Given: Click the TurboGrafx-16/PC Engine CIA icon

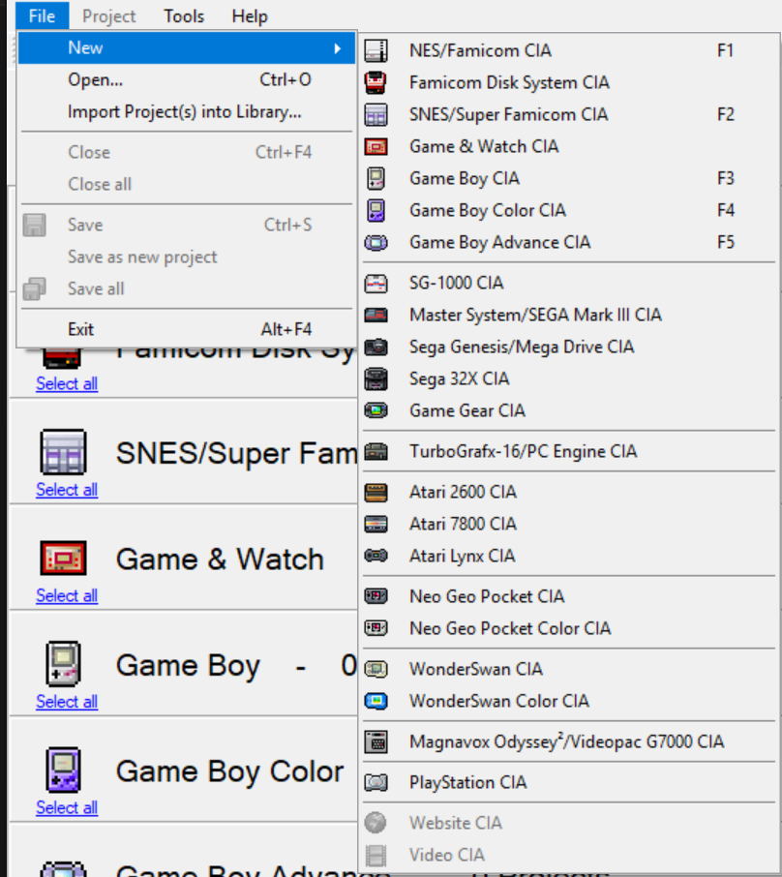Looking at the screenshot, I should coord(376,451).
